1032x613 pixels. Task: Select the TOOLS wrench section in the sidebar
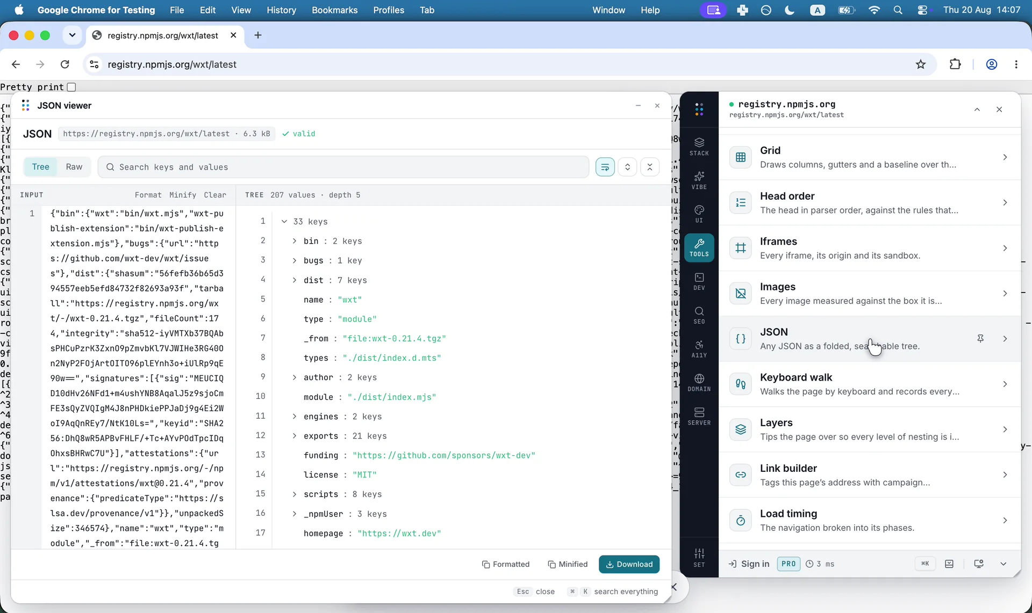699,247
